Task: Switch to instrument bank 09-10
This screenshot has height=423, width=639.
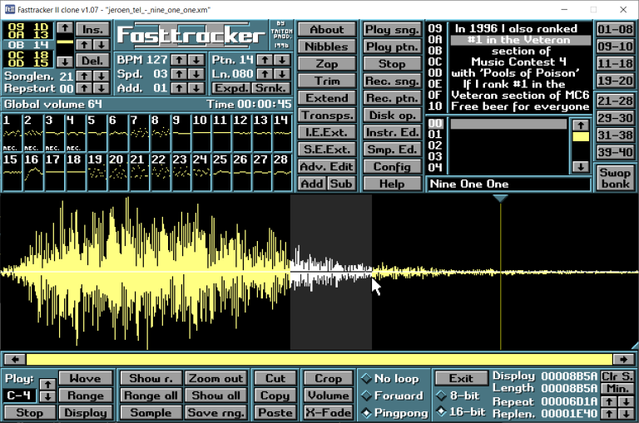Action: tap(615, 47)
